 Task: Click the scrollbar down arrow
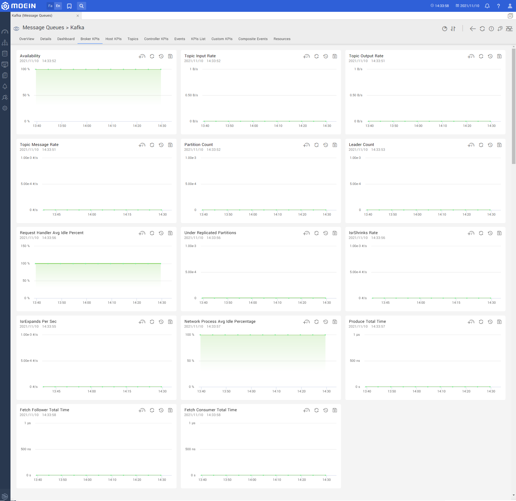[x=514, y=495]
